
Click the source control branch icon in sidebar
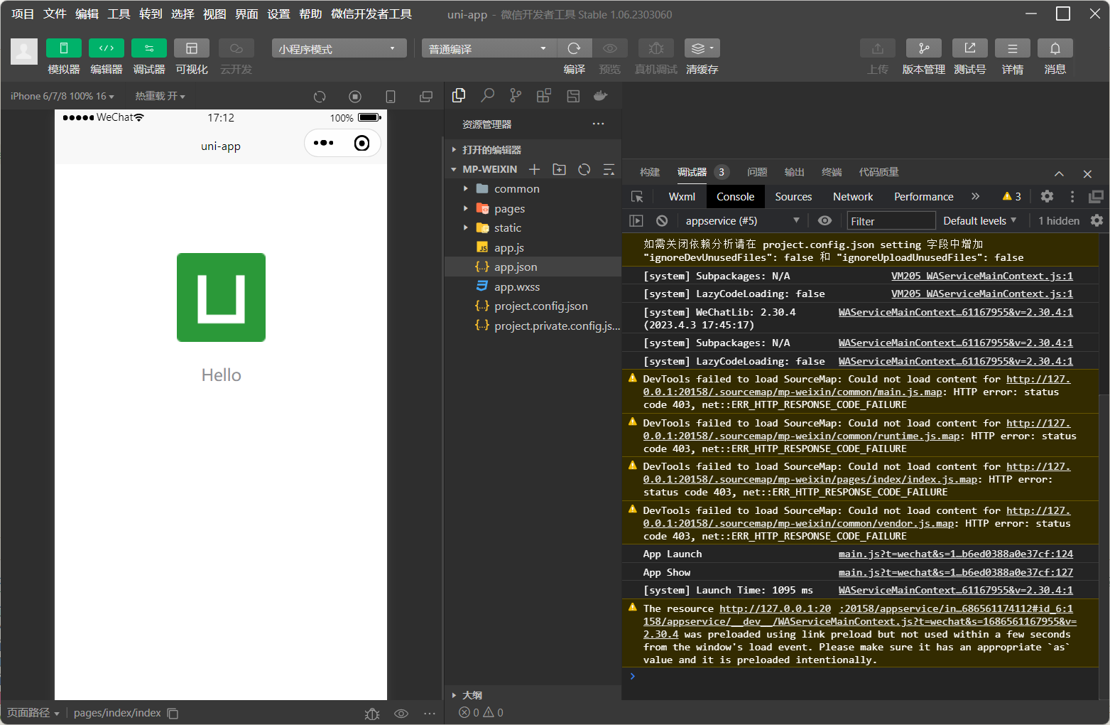click(x=516, y=95)
